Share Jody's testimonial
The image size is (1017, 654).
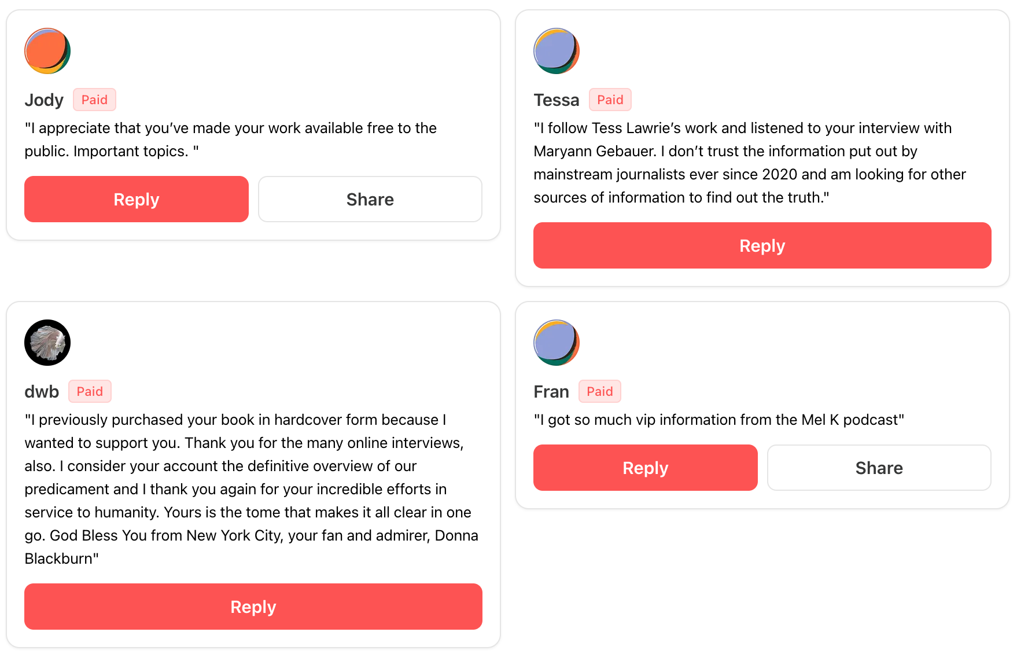pyautogui.click(x=370, y=199)
